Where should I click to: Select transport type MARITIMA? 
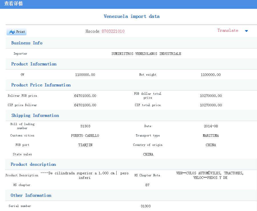[x=211, y=136]
